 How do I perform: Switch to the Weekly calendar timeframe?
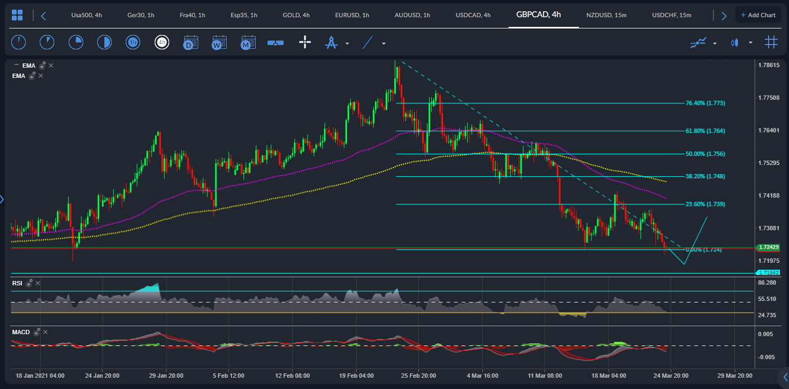tap(219, 42)
